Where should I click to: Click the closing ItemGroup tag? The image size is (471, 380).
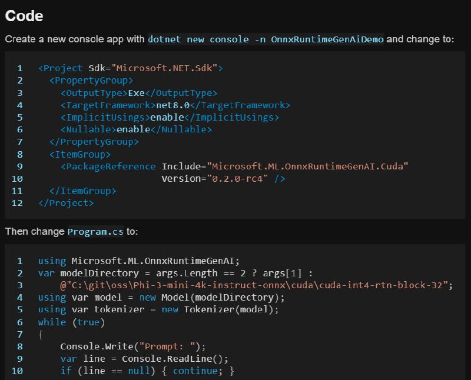[x=83, y=191]
